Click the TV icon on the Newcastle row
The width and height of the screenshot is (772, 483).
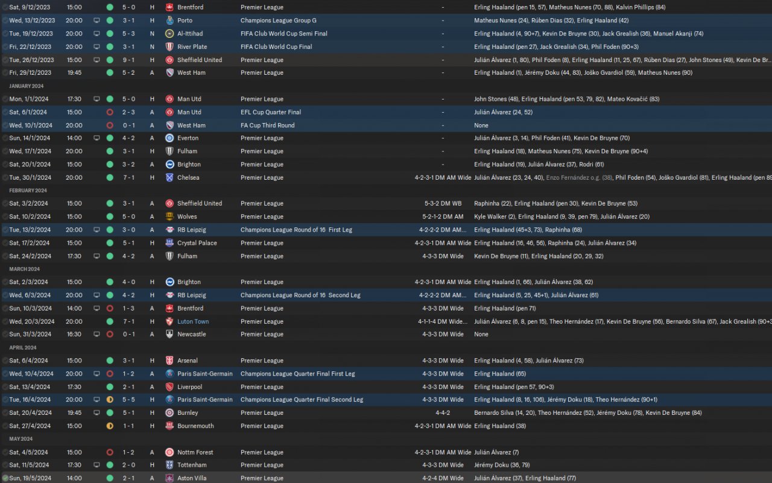[x=96, y=334]
